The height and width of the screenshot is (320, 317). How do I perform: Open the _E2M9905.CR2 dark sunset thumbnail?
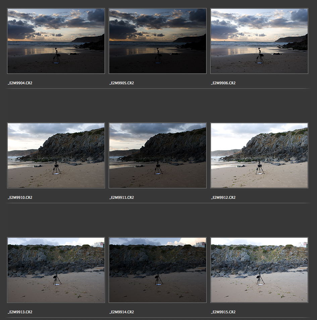point(158,41)
